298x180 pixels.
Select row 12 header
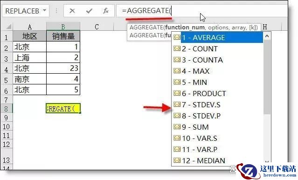click(x=6, y=144)
